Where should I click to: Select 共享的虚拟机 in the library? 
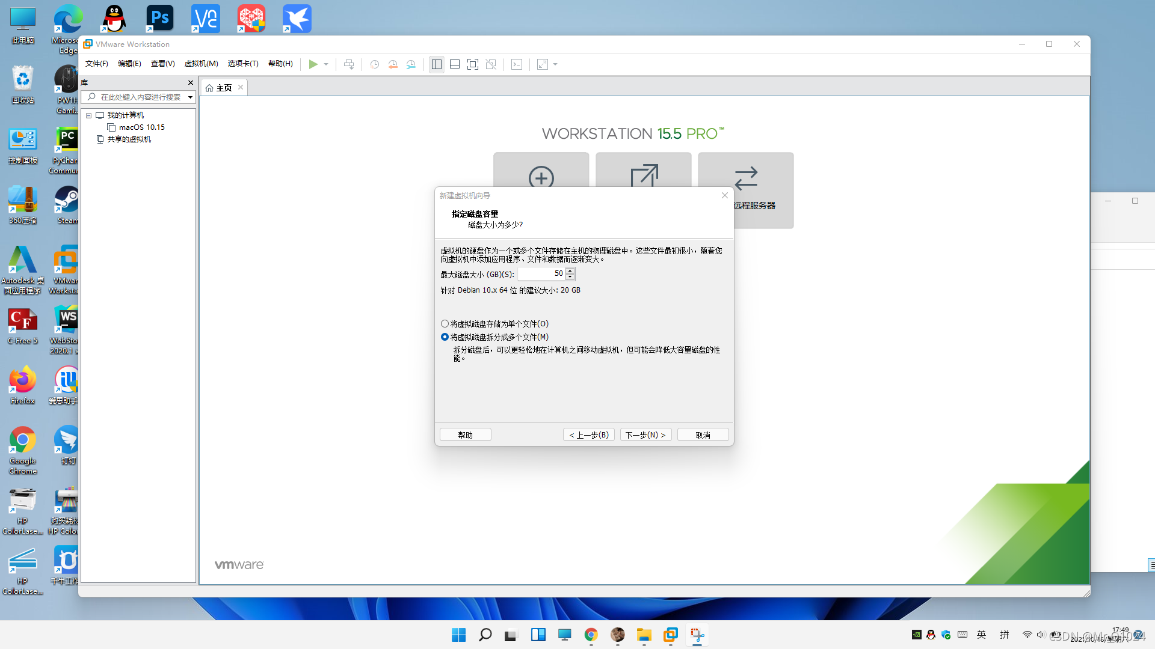(124, 139)
